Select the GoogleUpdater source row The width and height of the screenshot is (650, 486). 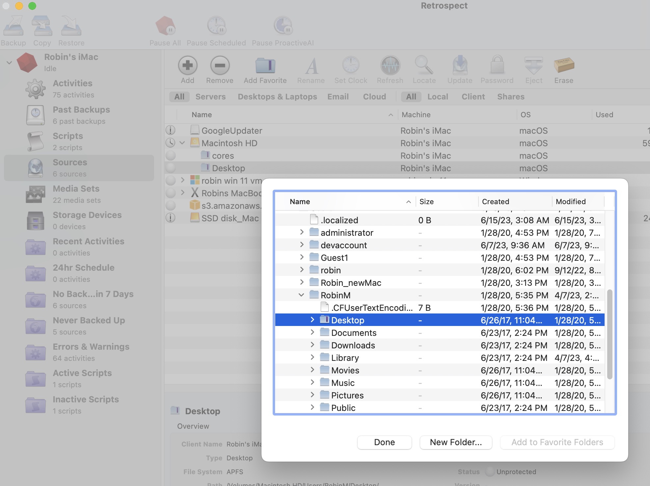point(407,130)
